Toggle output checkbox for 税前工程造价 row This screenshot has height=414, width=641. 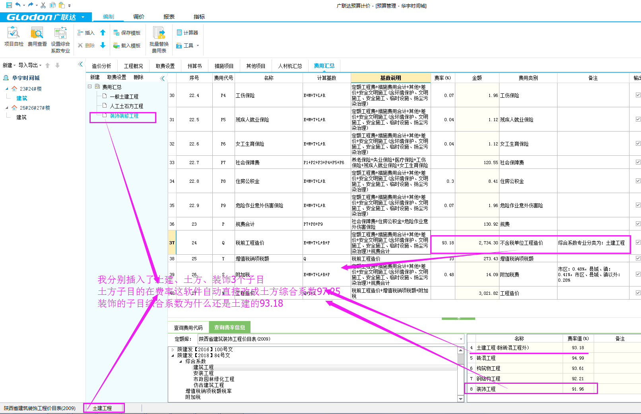638,242
